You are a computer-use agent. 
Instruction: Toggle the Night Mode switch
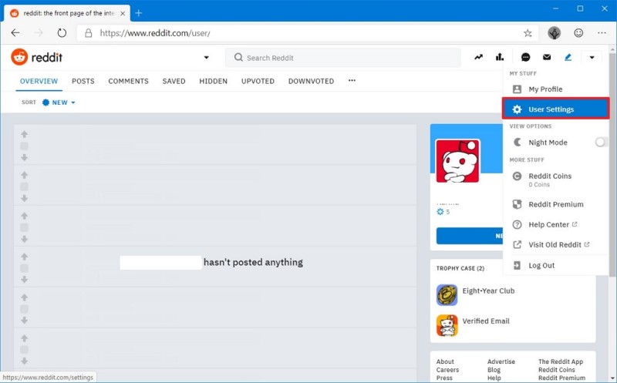(601, 143)
